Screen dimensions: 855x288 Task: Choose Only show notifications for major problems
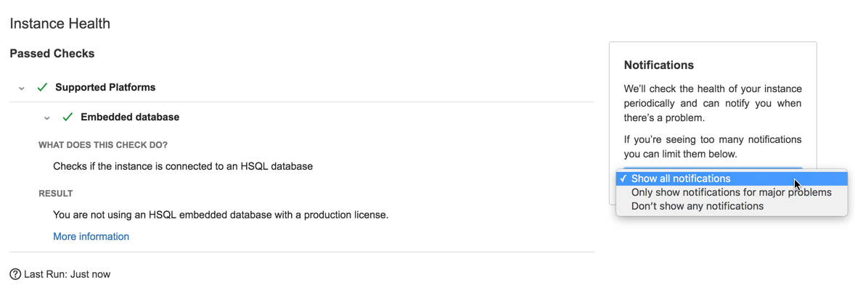coord(732,192)
